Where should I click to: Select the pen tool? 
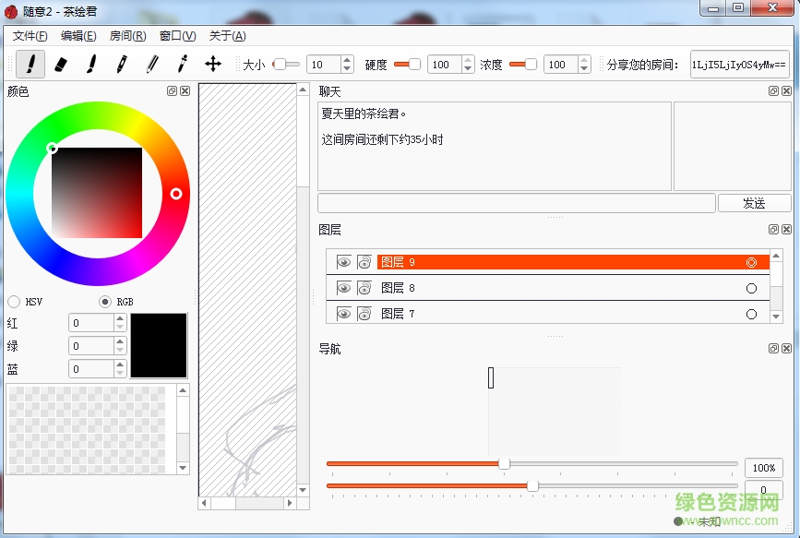pyautogui.click(x=121, y=65)
